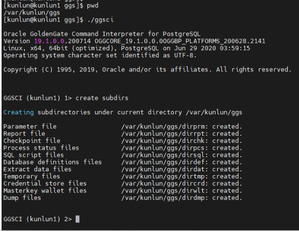Click created status on the dirdmp row
Screen dimensions: 299x231
(x=227, y=198)
